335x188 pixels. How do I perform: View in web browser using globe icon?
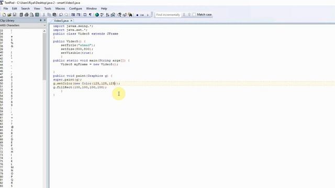tap(97, 15)
